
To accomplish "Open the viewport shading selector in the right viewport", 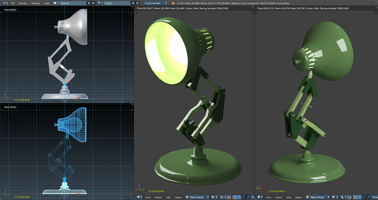I will (x=335, y=197).
